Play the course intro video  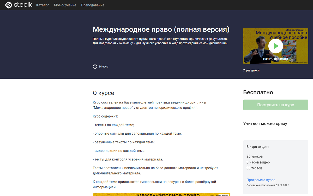point(275,46)
